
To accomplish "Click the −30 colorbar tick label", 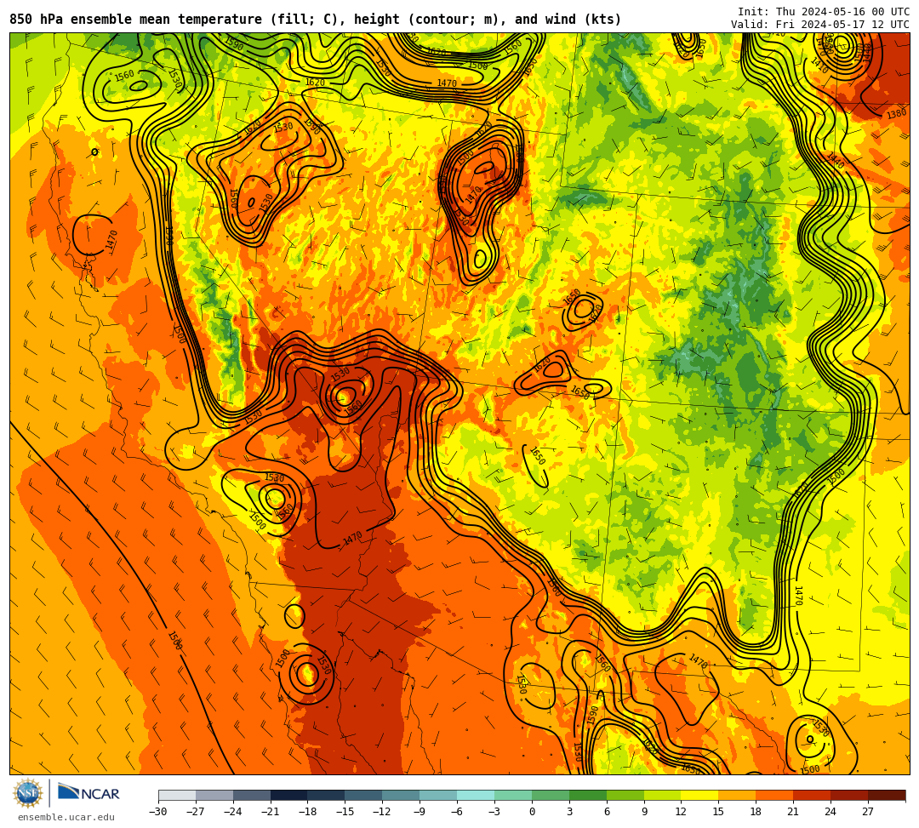I will click(158, 812).
